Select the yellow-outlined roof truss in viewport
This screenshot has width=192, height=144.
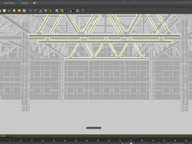pos(105,35)
